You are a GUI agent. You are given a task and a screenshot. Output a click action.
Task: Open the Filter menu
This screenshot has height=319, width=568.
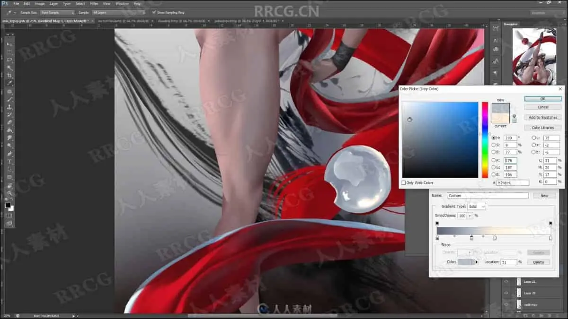pyautogui.click(x=94, y=3)
